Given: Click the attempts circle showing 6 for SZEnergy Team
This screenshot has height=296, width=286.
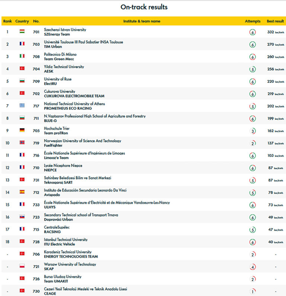Looking at the screenshot, I should pyautogui.click(x=252, y=32).
